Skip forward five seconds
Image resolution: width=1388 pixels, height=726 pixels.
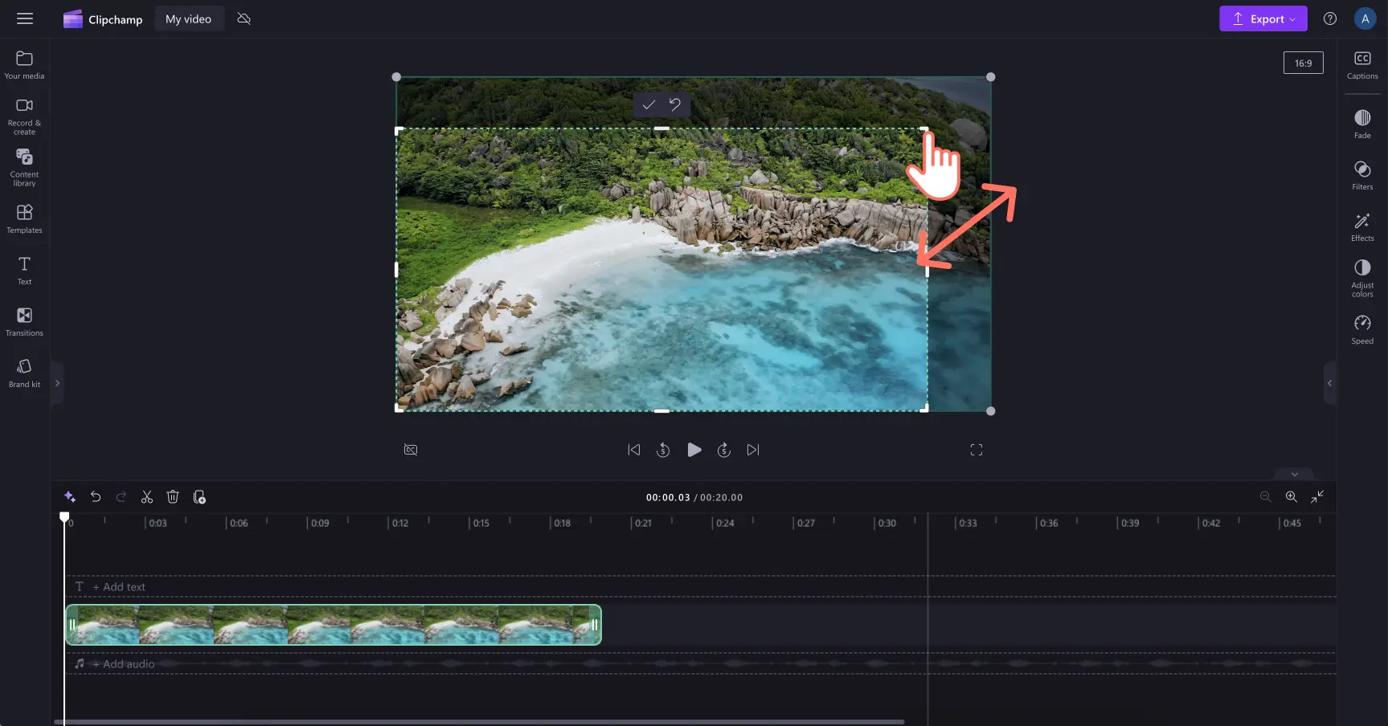click(x=724, y=450)
